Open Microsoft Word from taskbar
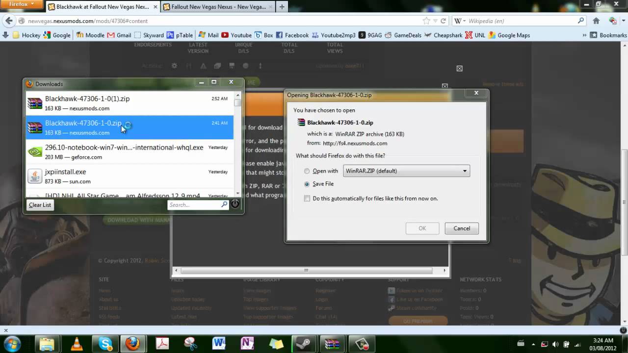 pyautogui.click(x=218, y=344)
